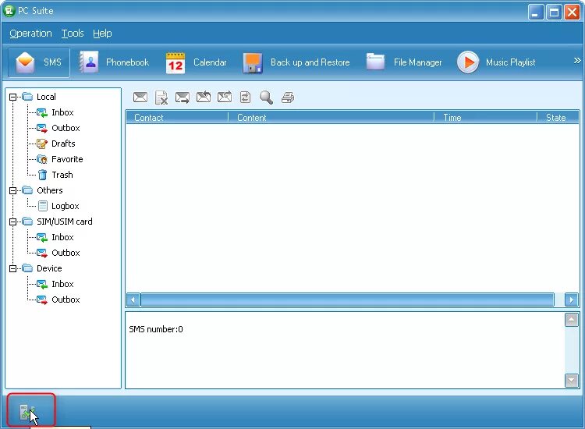The width and height of the screenshot is (585, 429).
Task: Click the PC Suite title bar logo
Action: coord(9,11)
